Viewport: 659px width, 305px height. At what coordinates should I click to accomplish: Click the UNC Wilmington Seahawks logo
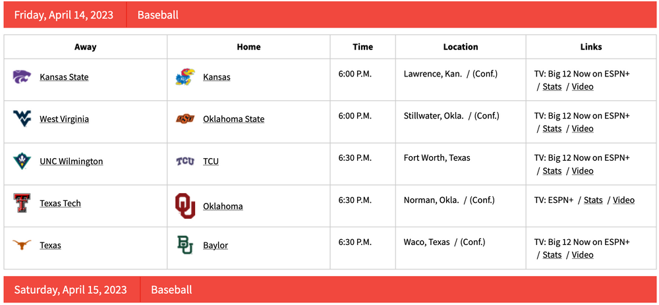coord(22,161)
